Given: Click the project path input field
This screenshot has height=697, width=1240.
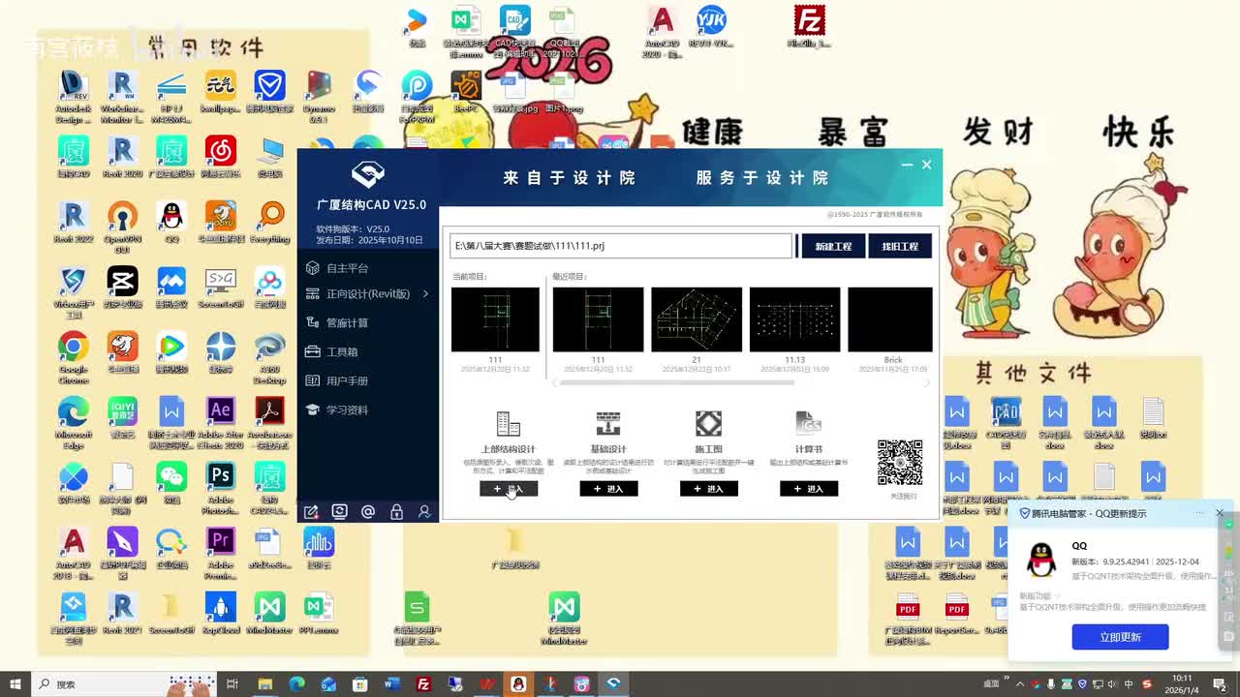Looking at the screenshot, I should (621, 246).
